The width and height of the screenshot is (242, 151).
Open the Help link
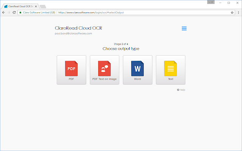tap(181, 90)
